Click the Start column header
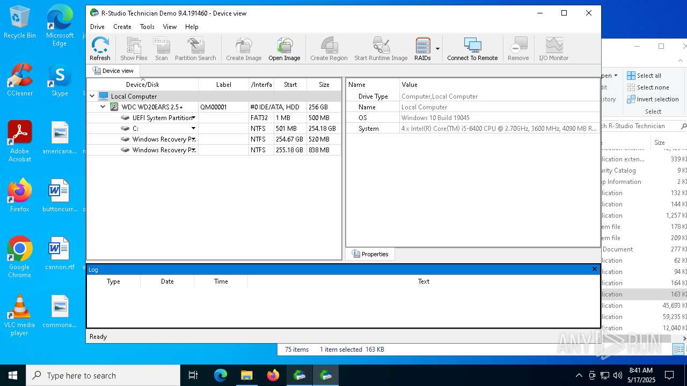The width and height of the screenshot is (687, 386). [x=290, y=85]
